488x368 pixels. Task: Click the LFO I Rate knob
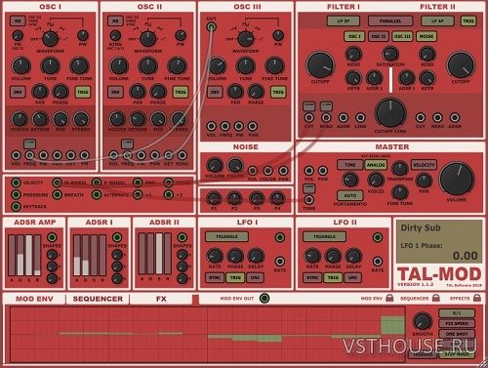point(215,256)
